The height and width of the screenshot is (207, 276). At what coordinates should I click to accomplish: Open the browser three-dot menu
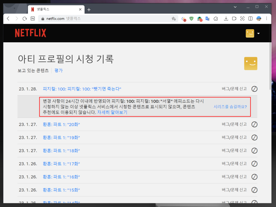267,19
